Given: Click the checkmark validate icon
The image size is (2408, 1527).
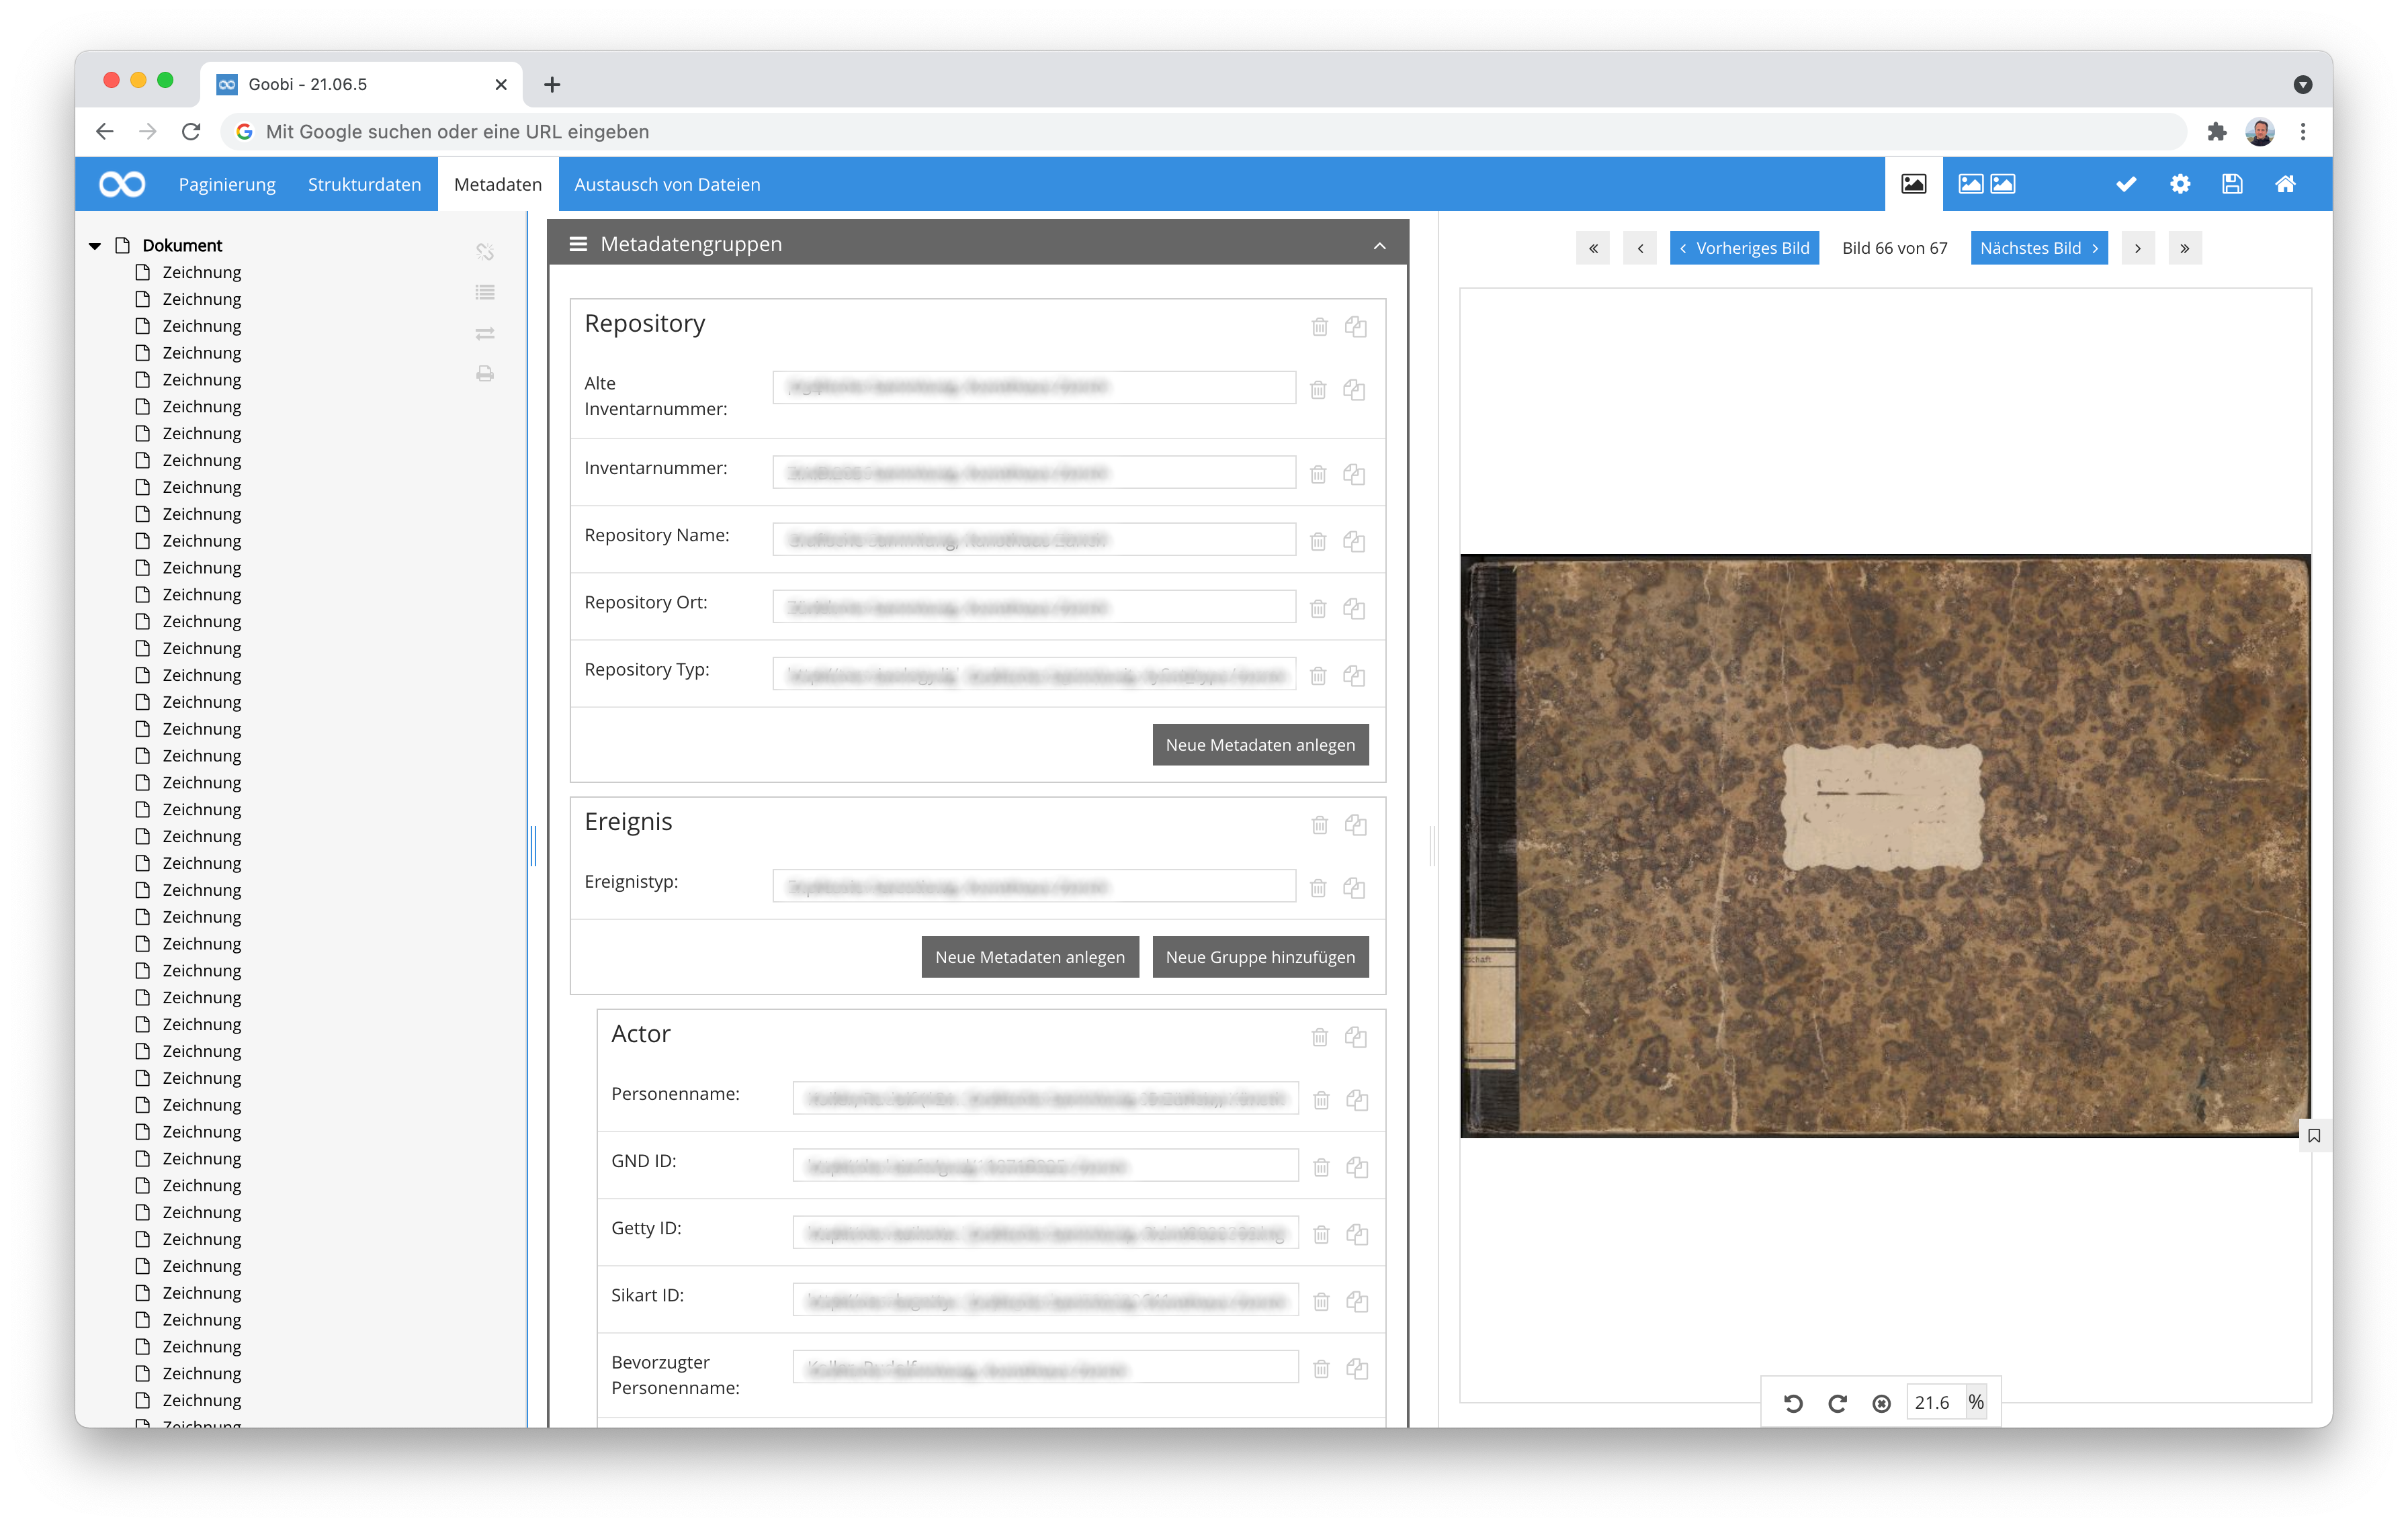Looking at the screenshot, I should (x=2126, y=184).
